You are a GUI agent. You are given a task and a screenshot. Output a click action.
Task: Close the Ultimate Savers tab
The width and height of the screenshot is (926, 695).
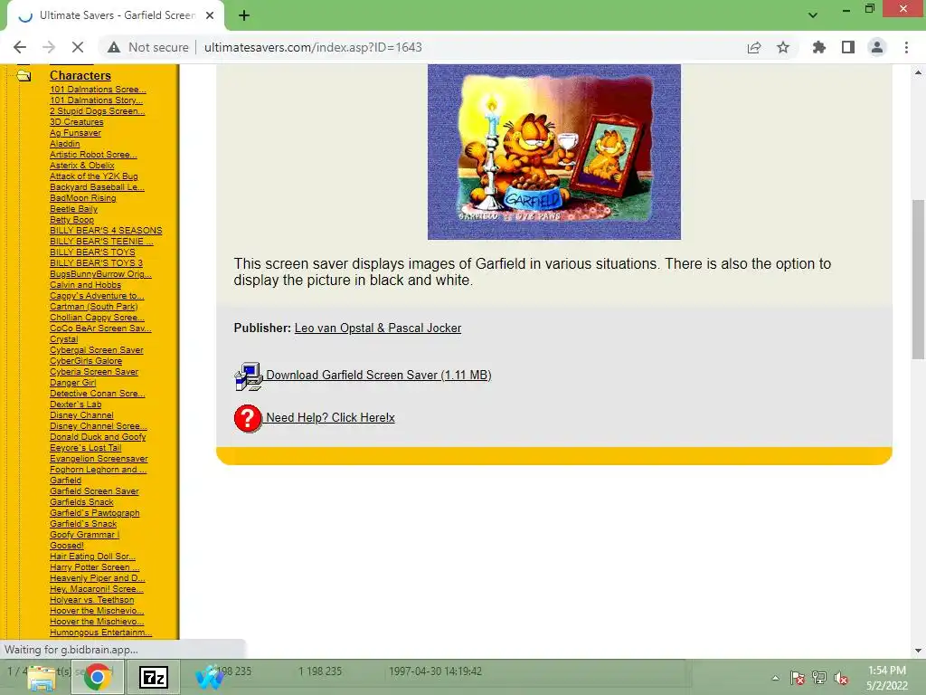210,15
